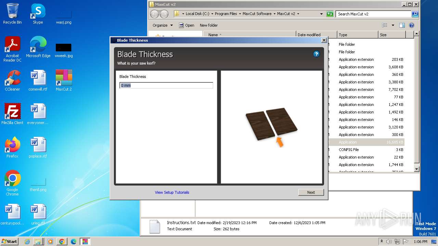
Task: Select the highlighted Application 16,685 KB row
Action: click(x=366, y=142)
